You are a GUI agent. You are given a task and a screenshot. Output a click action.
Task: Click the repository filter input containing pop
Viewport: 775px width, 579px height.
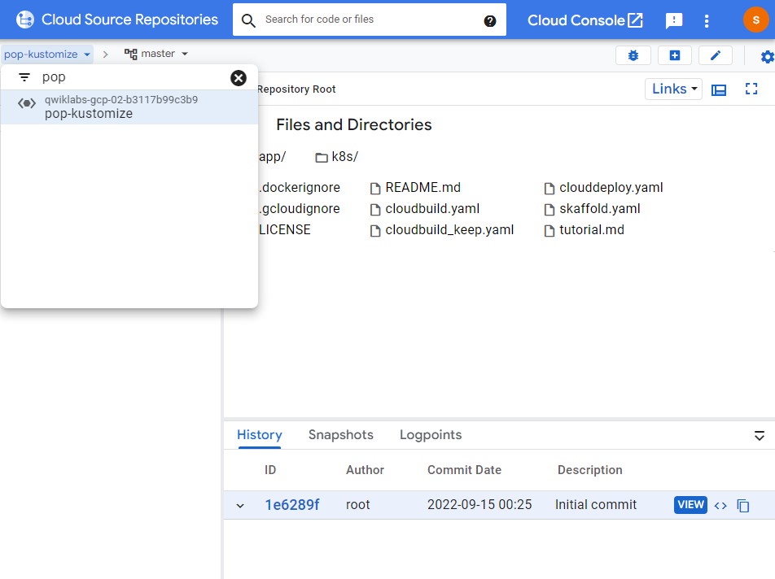[x=129, y=77]
